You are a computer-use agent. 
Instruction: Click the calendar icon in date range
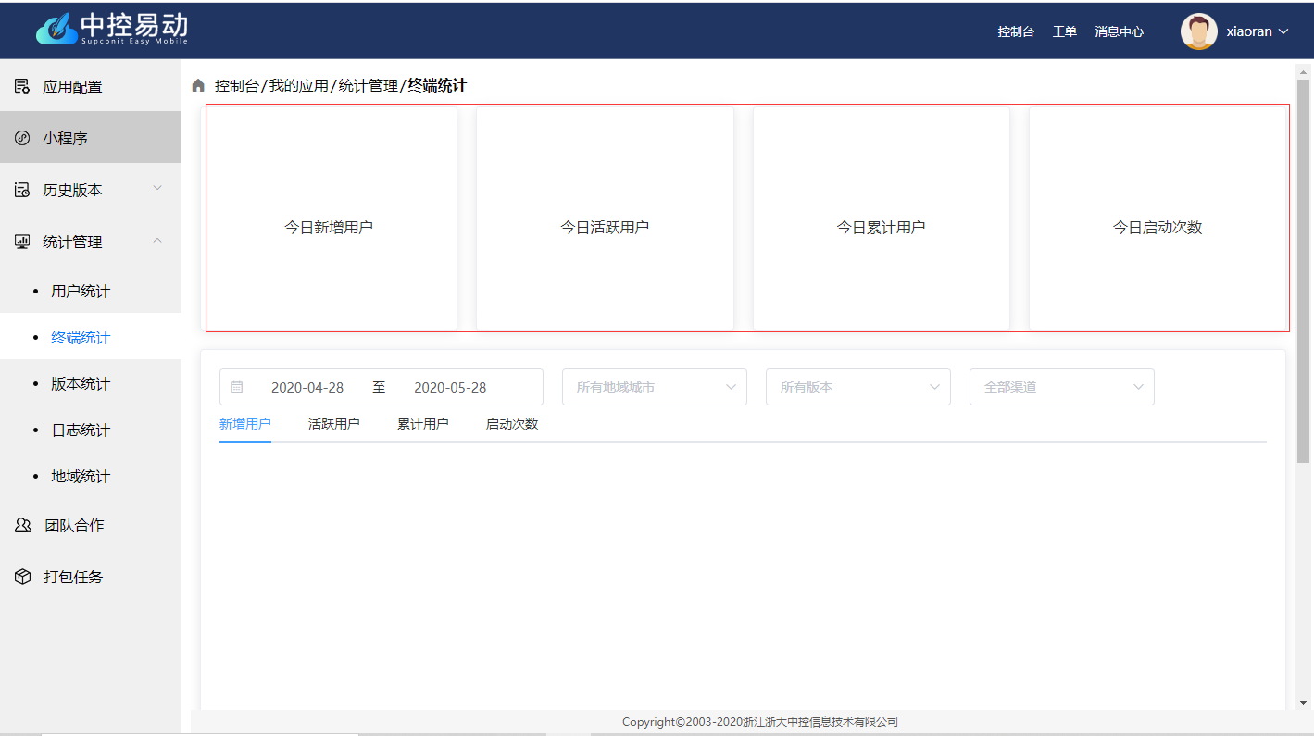coord(236,387)
